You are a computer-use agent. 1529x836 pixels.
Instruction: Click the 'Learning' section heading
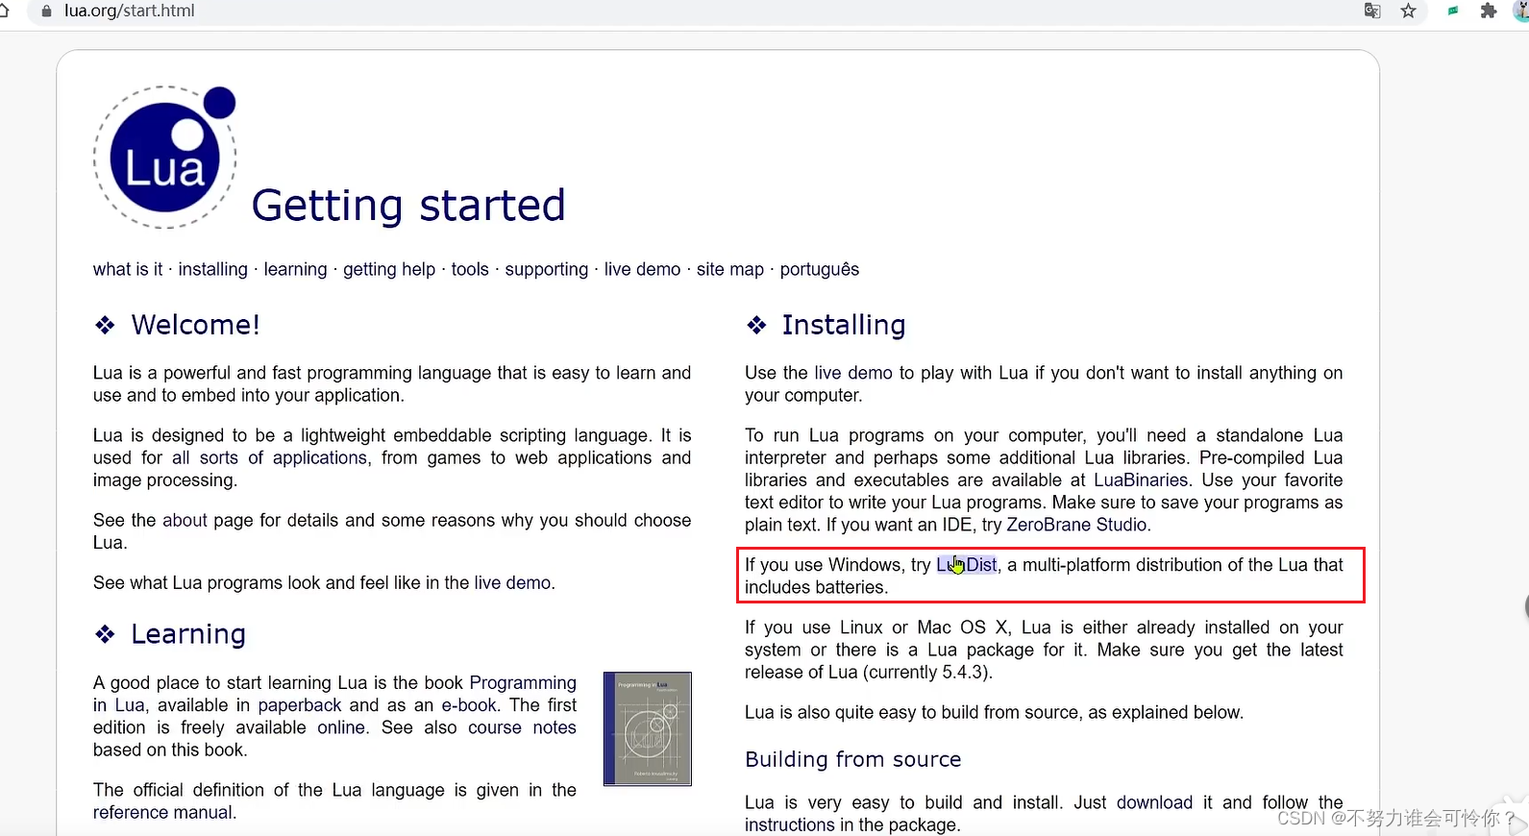pyautogui.click(x=188, y=634)
